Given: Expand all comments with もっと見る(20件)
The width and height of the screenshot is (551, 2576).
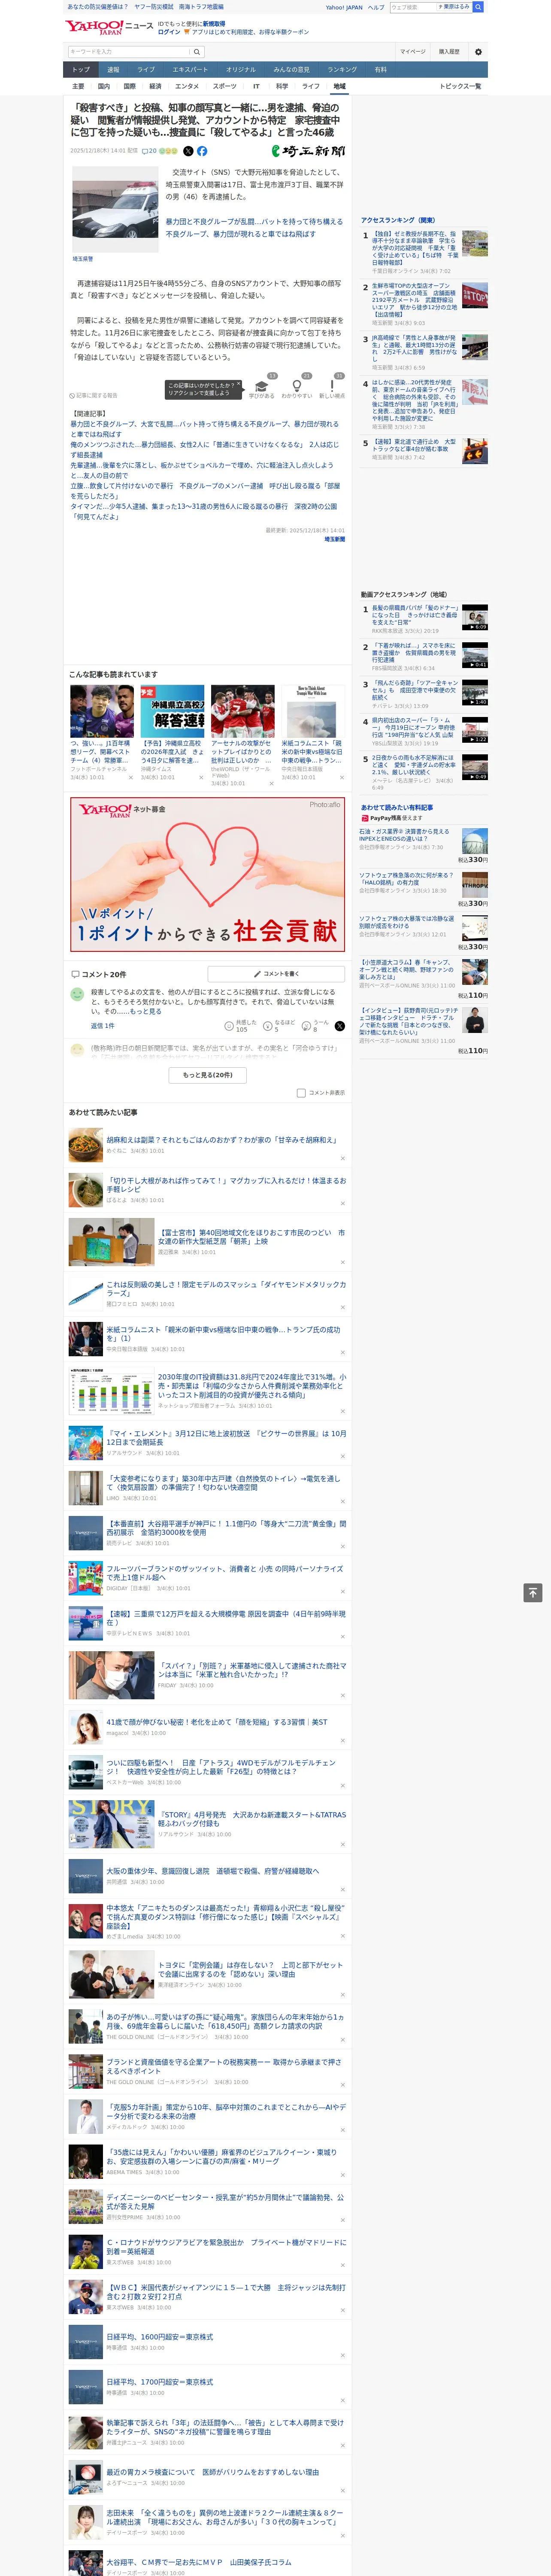Looking at the screenshot, I should (208, 1075).
